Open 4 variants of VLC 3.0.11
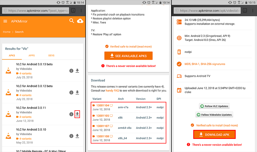Viewport: 257px width, 152px height. pyautogui.click(x=24, y=117)
